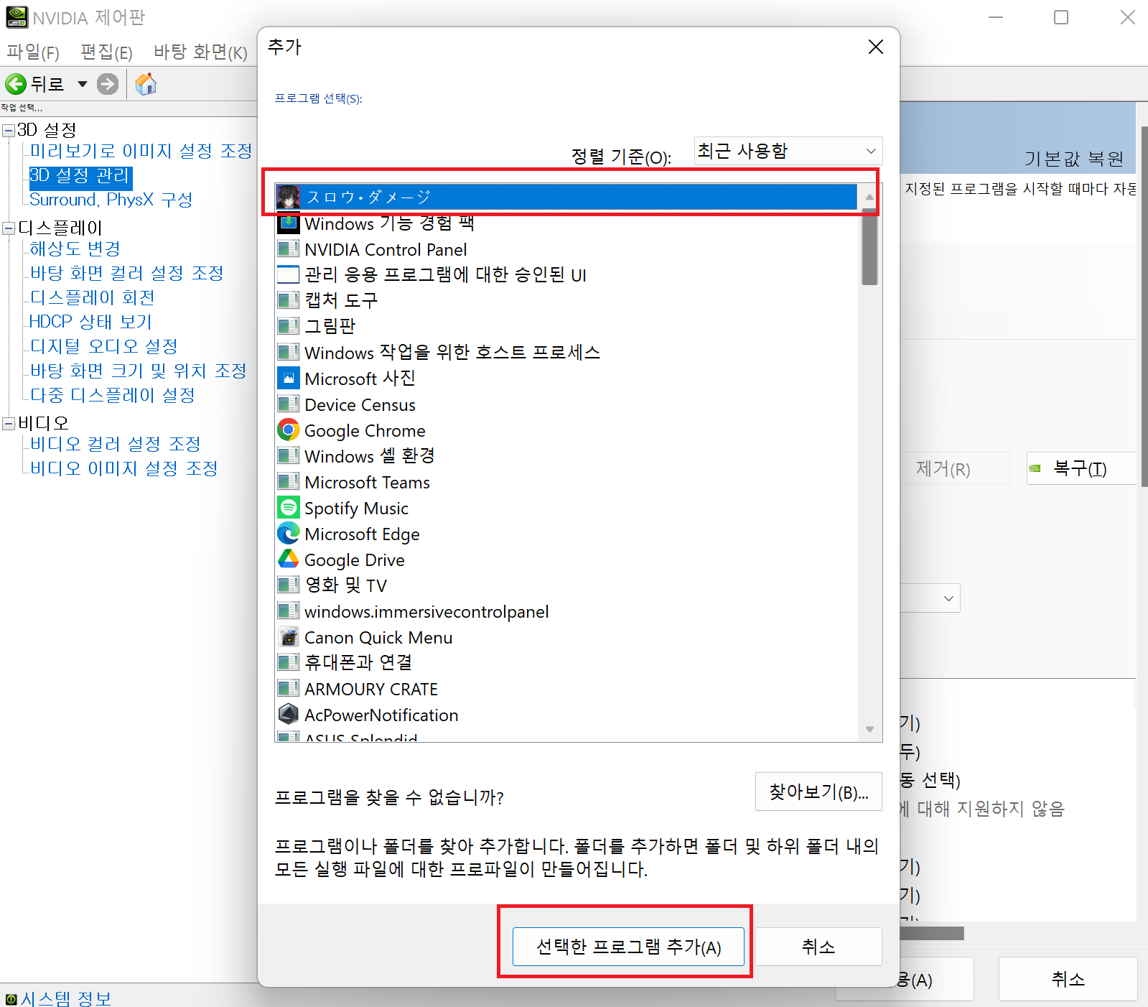
Task: Close the 추가 dialog
Action: 875,47
